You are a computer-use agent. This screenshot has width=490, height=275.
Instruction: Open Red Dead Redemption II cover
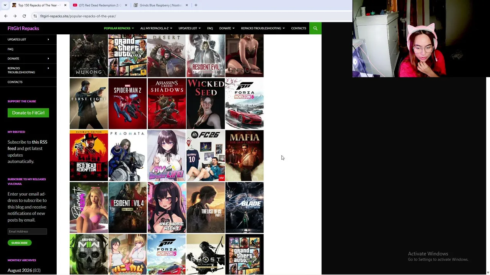click(89, 155)
